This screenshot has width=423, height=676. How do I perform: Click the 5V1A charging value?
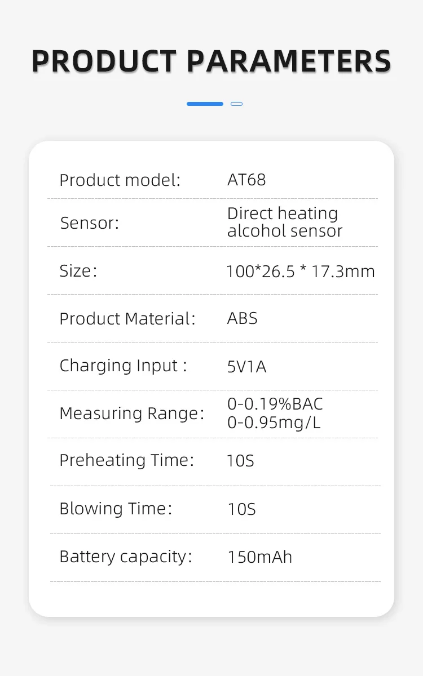[x=246, y=367]
